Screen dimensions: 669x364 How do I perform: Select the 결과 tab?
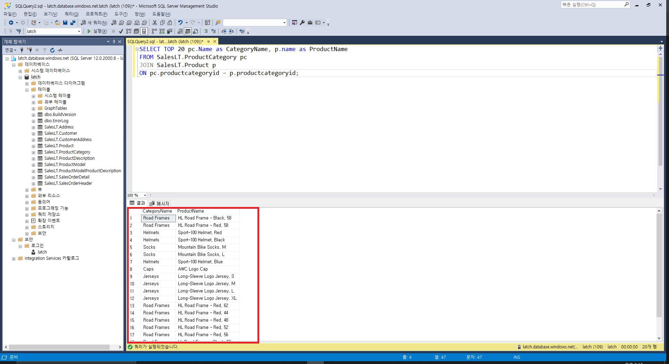click(x=137, y=203)
